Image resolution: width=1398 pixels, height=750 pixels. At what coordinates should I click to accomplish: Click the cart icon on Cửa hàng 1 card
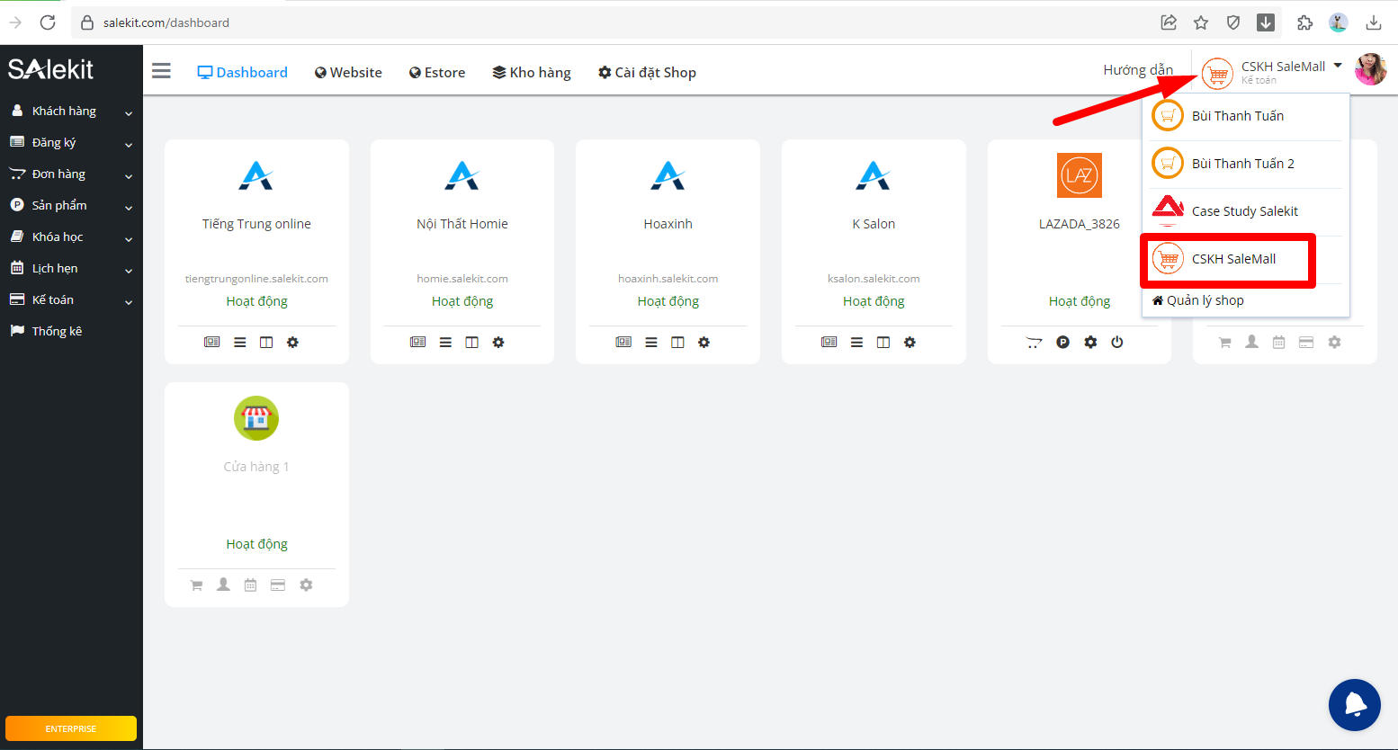[196, 585]
